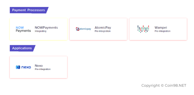Screen dimensions: 194x95
Task: Open the AtomicPay title link
Action: click(103, 28)
